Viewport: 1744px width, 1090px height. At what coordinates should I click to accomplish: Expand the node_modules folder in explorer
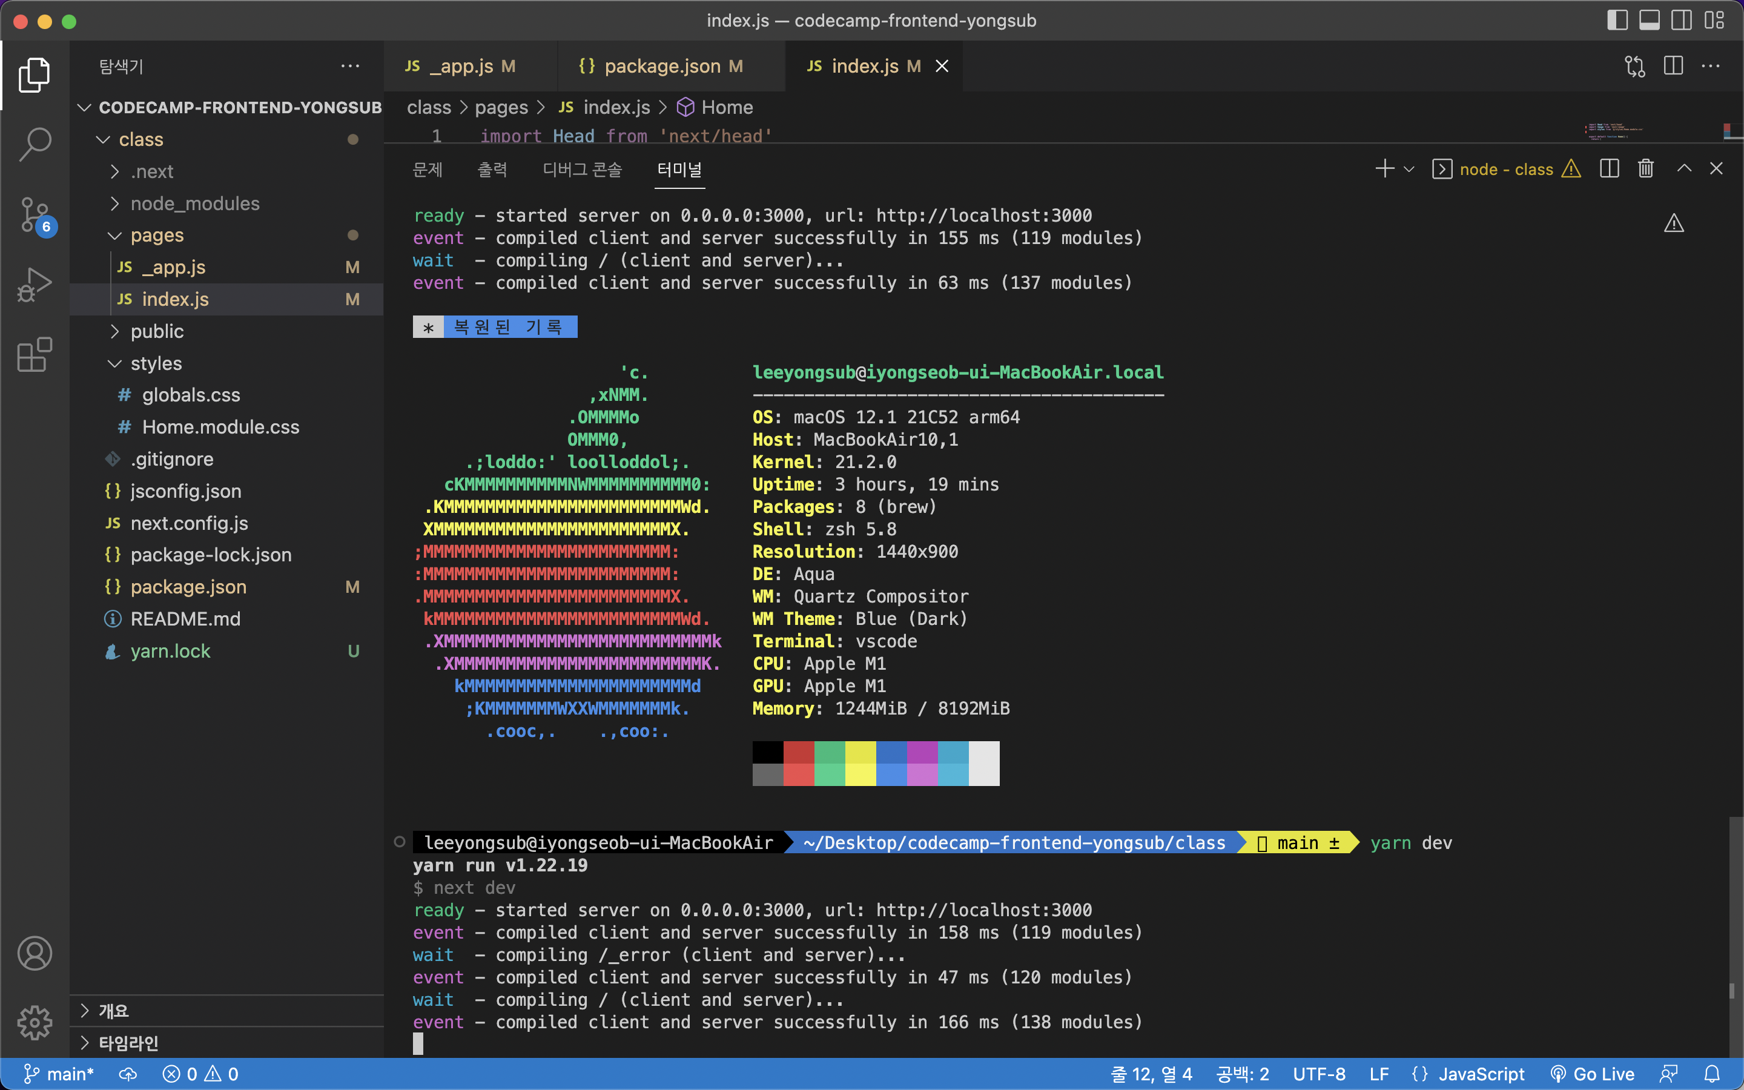(x=194, y=202)
